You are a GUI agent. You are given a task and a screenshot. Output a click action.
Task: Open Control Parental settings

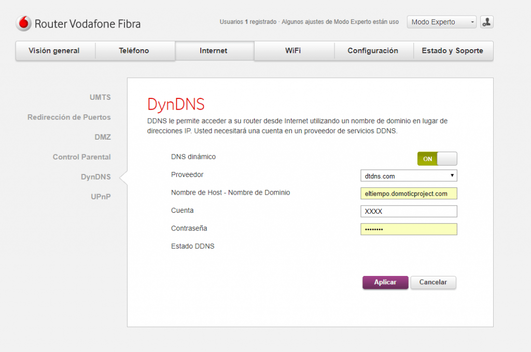coord(81,157)
